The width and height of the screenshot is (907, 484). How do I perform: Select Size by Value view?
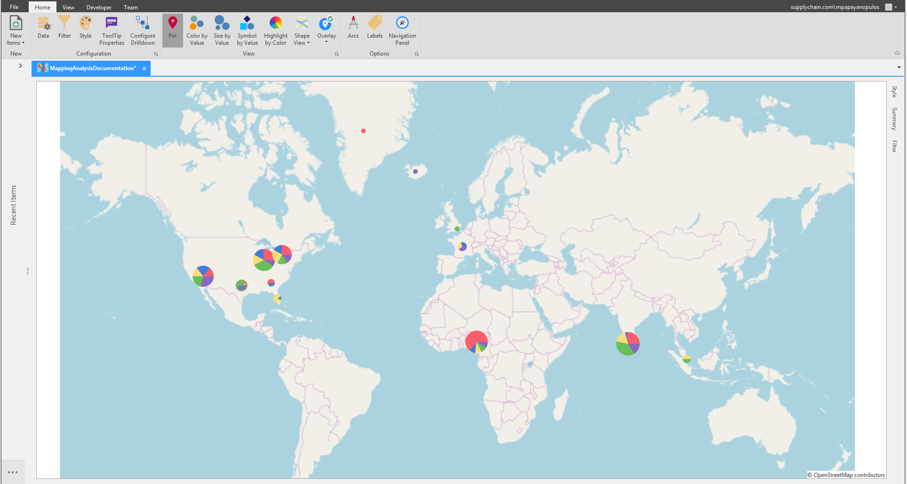[222, 31]
